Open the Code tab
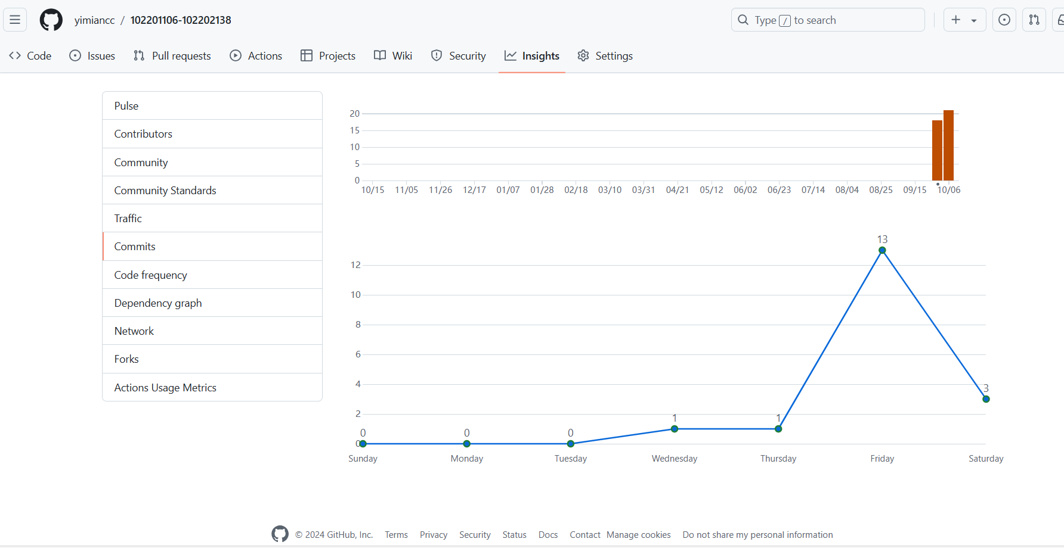 tap(30, 55)
